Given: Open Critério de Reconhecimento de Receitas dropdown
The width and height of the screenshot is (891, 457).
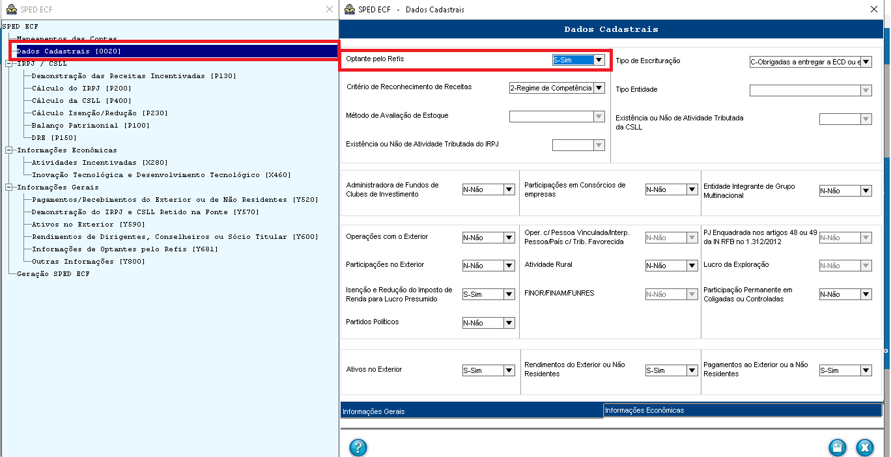Looking at the screenshot, I should point(599,88).
